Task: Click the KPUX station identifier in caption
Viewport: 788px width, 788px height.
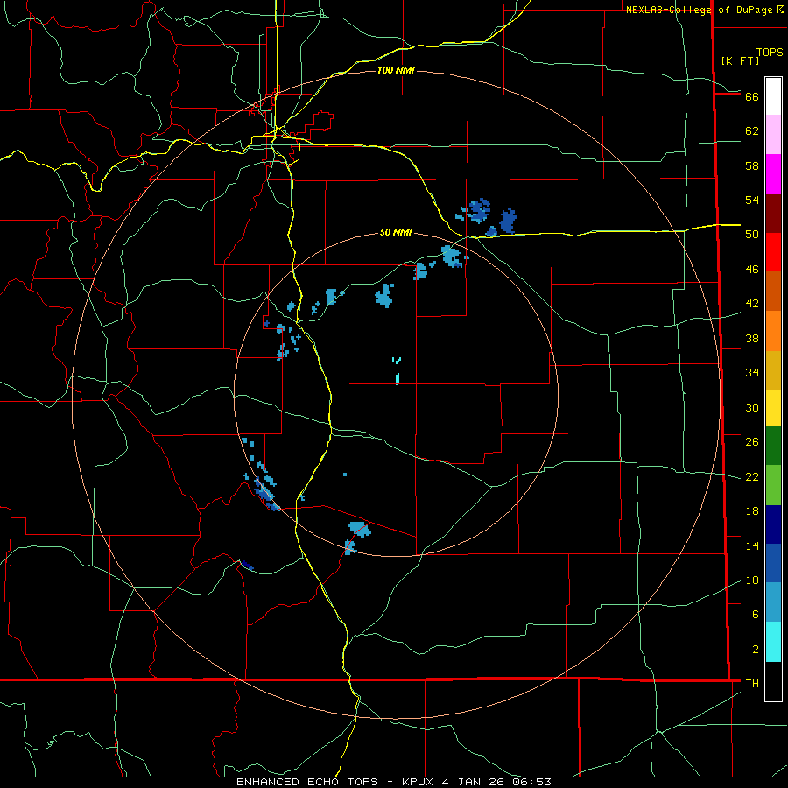Action: [x=419, y=782]
